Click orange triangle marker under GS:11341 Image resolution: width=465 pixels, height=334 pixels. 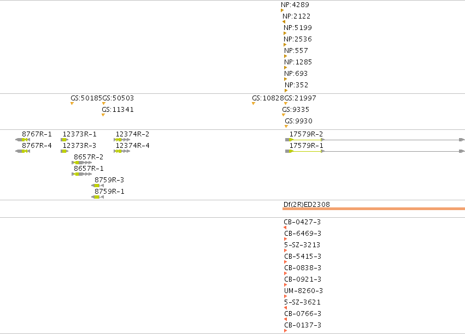tap(103, 115)
